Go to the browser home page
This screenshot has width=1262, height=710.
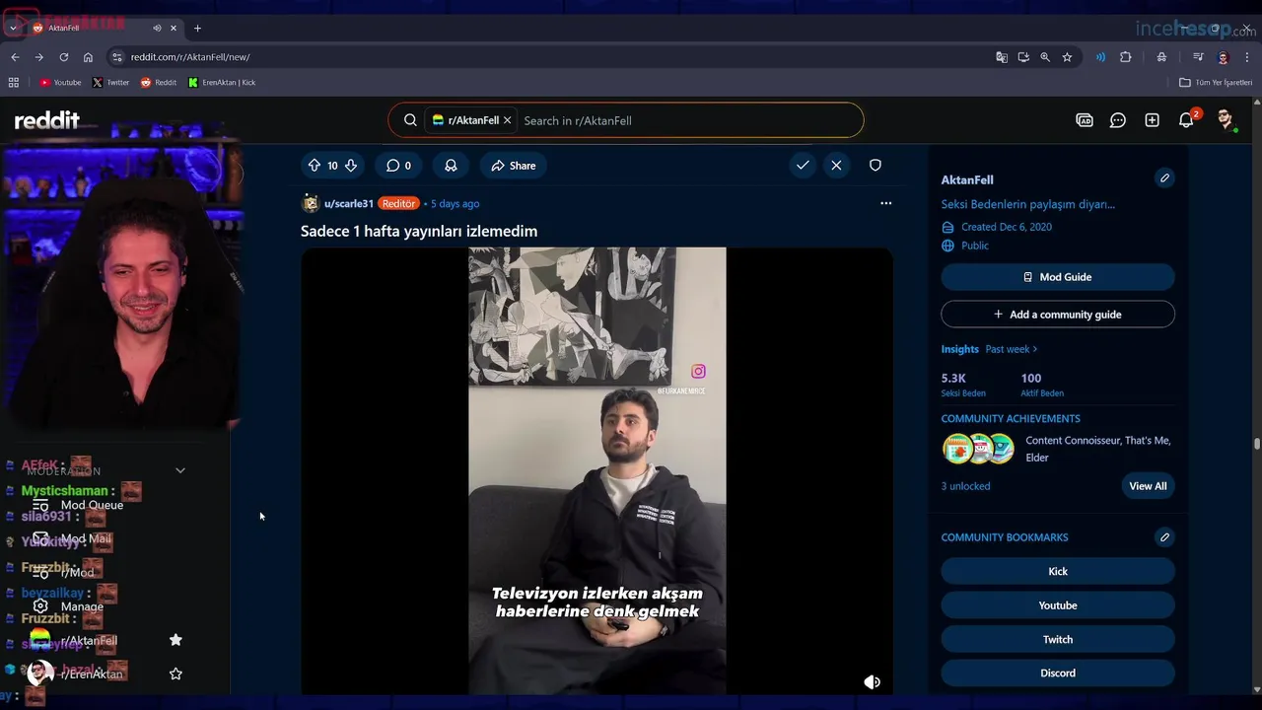click(x=88, y=57)
